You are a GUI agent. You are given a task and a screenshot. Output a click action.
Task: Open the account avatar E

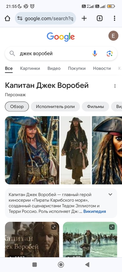click(113, 36)
